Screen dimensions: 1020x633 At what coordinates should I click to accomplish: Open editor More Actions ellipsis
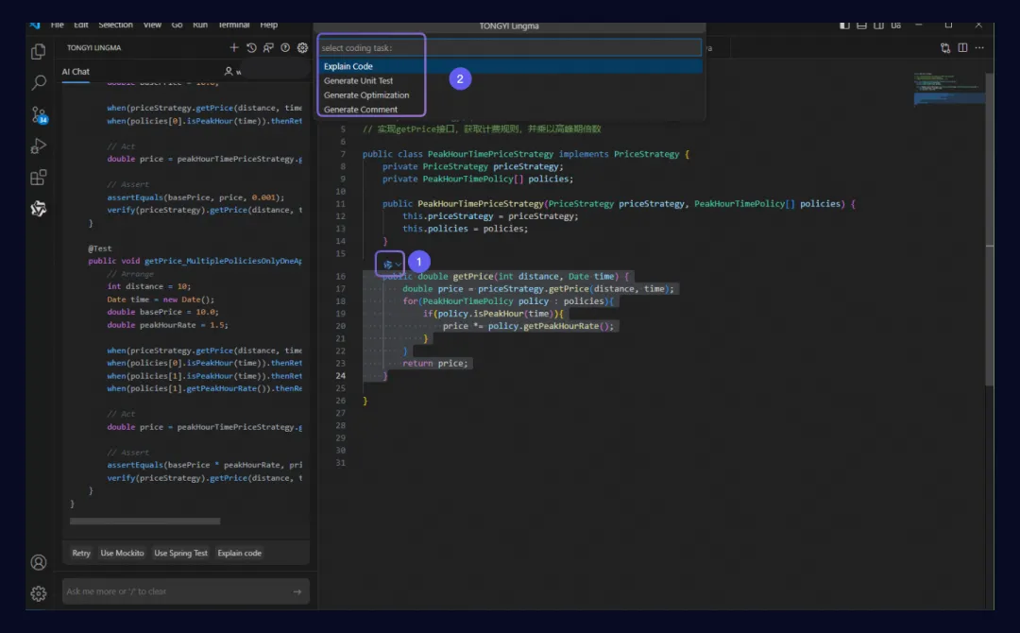point(979,47)
